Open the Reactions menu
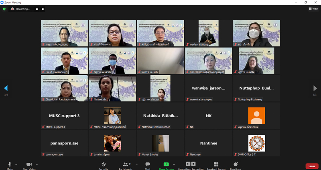 pyautogui.click(x=236, y=164)
